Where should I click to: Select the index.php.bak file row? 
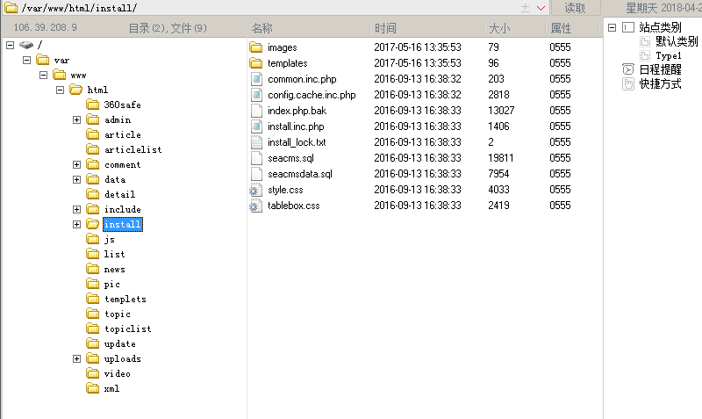[x=297, y=111]
